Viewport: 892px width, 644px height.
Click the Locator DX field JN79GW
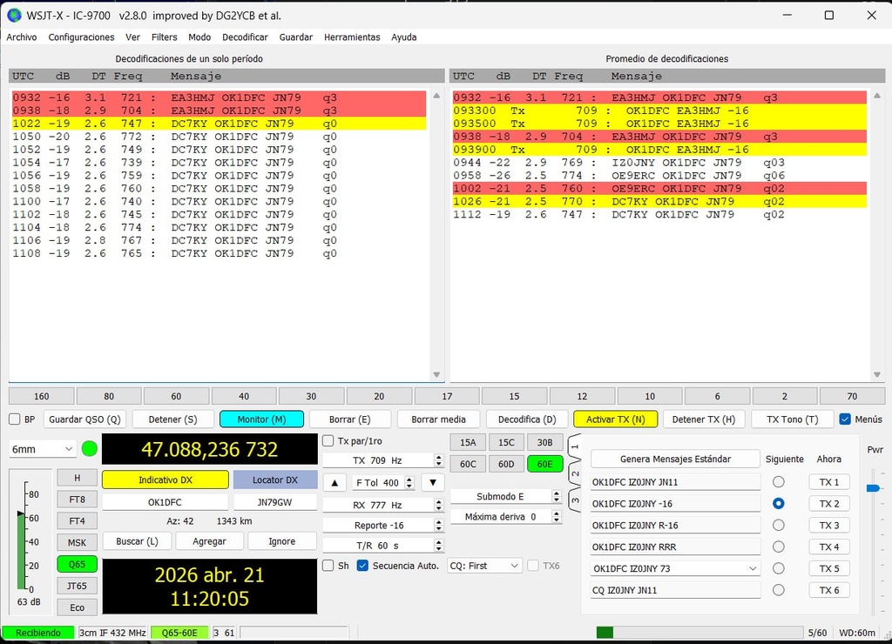[274, 502]
